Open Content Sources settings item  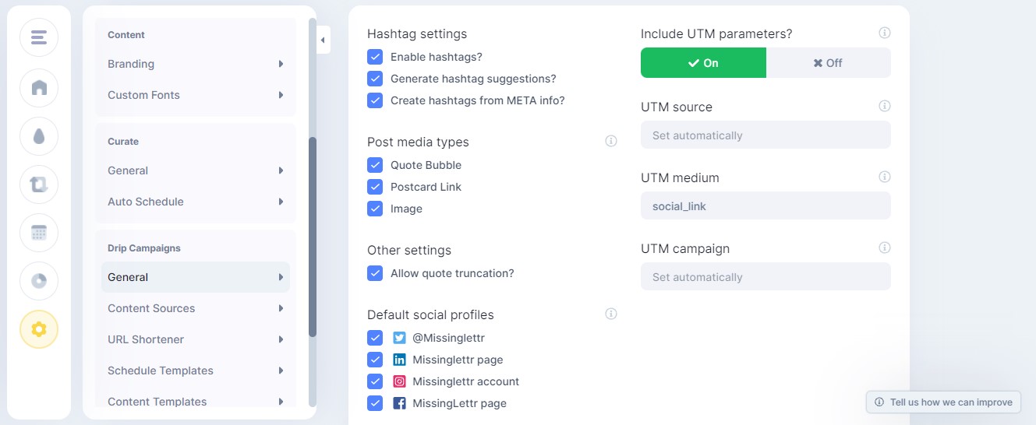click(196, 308)
